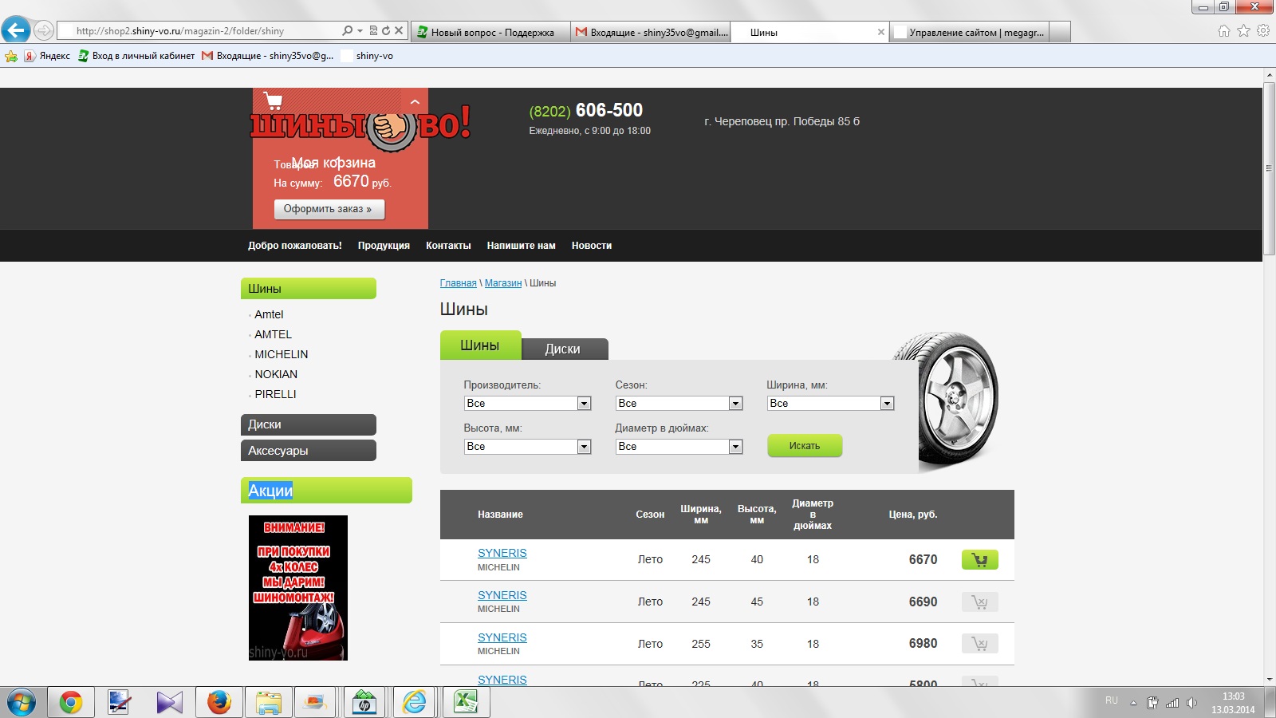Click the browser Forward arrow button
Screen dimensions: 1276x718
[x=44, y=30]
